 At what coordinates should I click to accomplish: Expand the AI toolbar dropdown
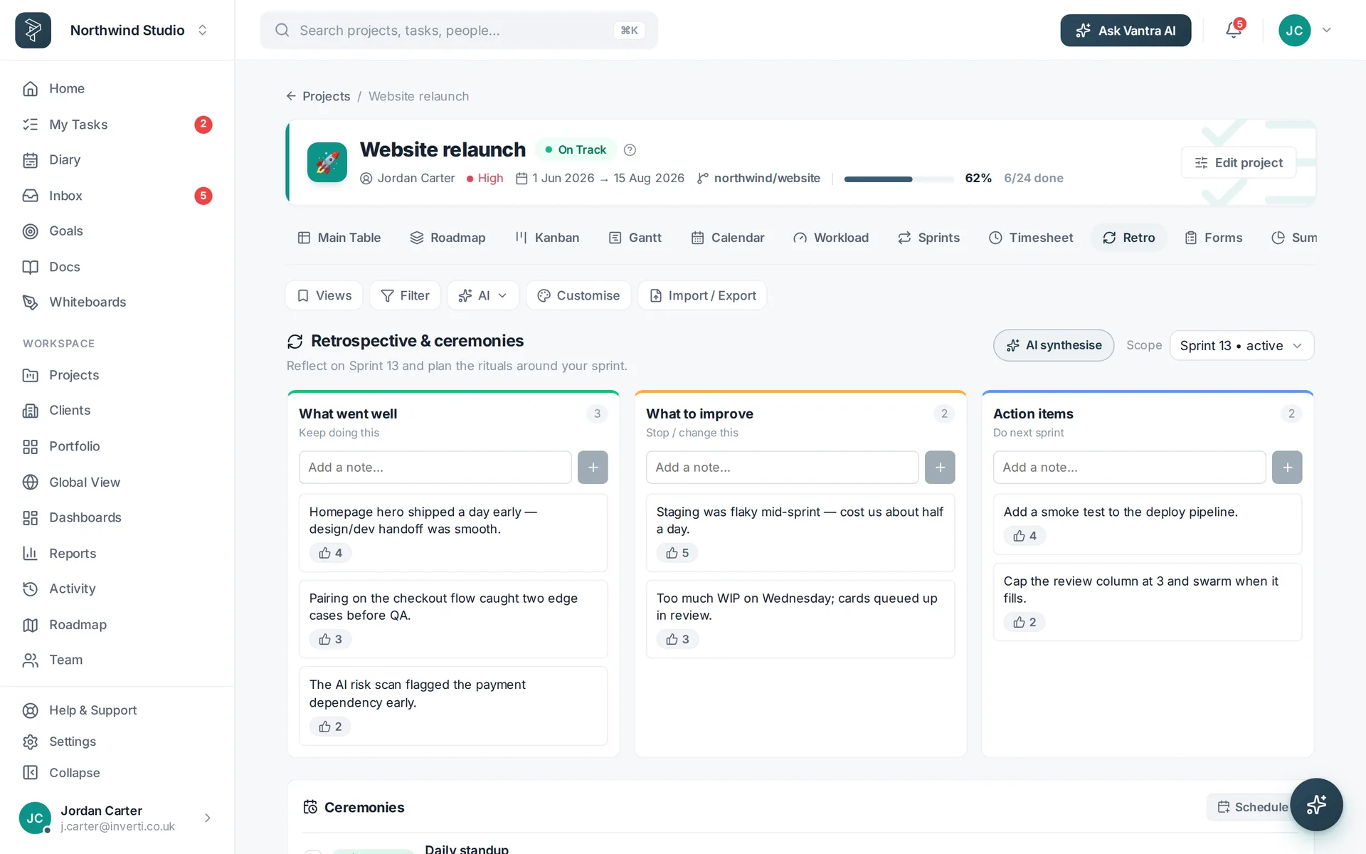[483, 295]
